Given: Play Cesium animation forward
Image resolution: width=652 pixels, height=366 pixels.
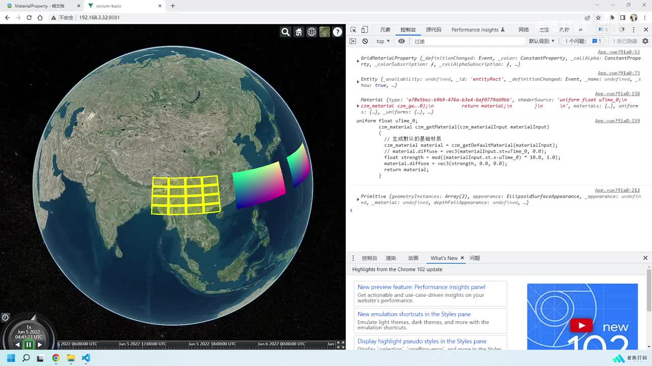Looking at the screenshot, I should 40,345.
